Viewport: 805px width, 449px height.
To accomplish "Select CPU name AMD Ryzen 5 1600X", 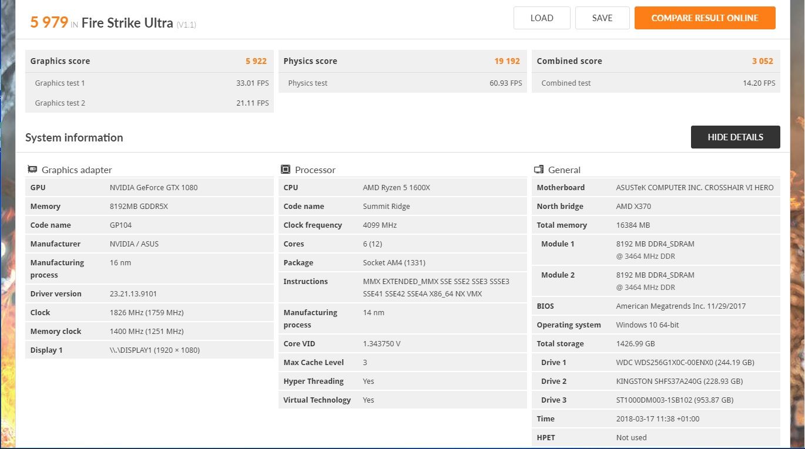I will point(397,188).
